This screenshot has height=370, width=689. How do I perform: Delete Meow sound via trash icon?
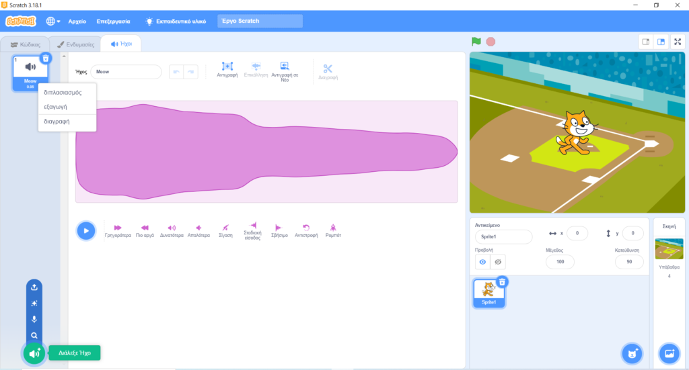[x=46, y=58]
